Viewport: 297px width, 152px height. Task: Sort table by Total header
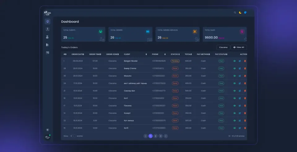pos(188,54)
